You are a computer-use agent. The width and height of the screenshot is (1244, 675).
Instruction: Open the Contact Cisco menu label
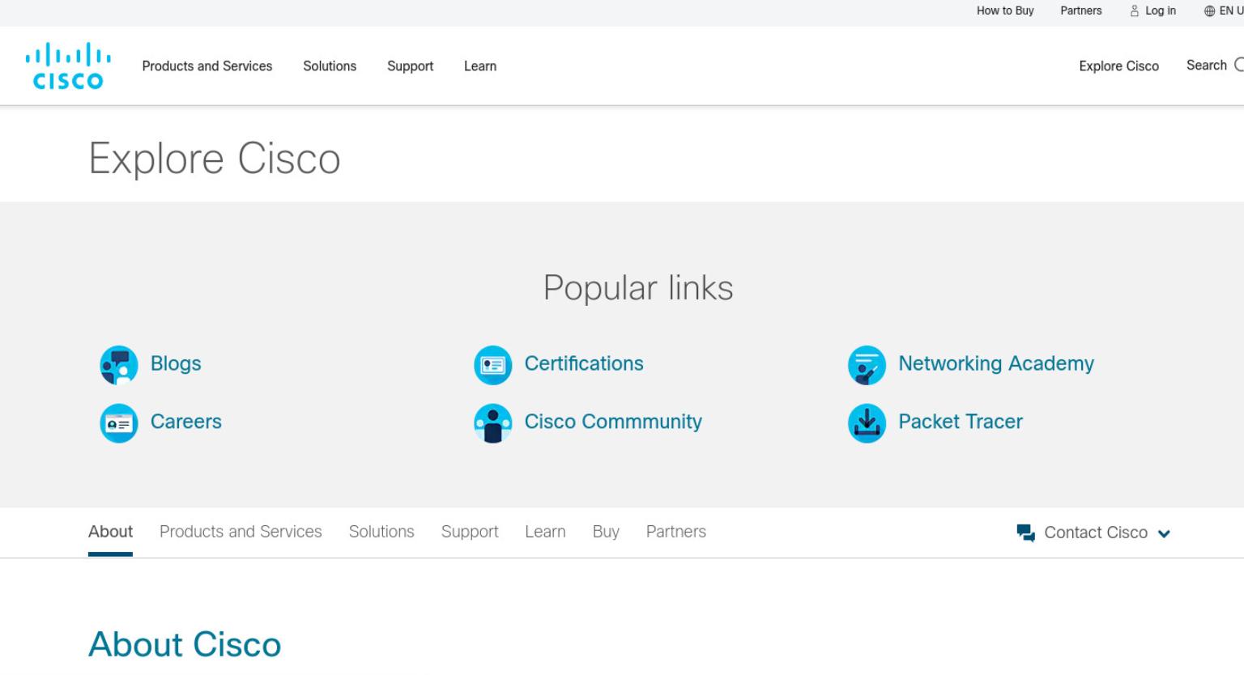pos(1096,533)
